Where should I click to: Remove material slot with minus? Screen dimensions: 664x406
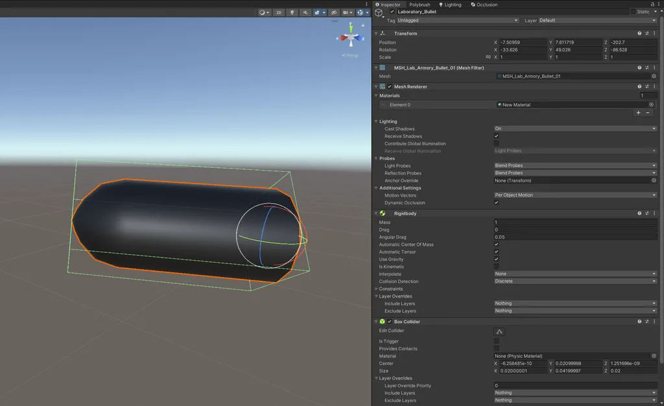click(648, 113)
